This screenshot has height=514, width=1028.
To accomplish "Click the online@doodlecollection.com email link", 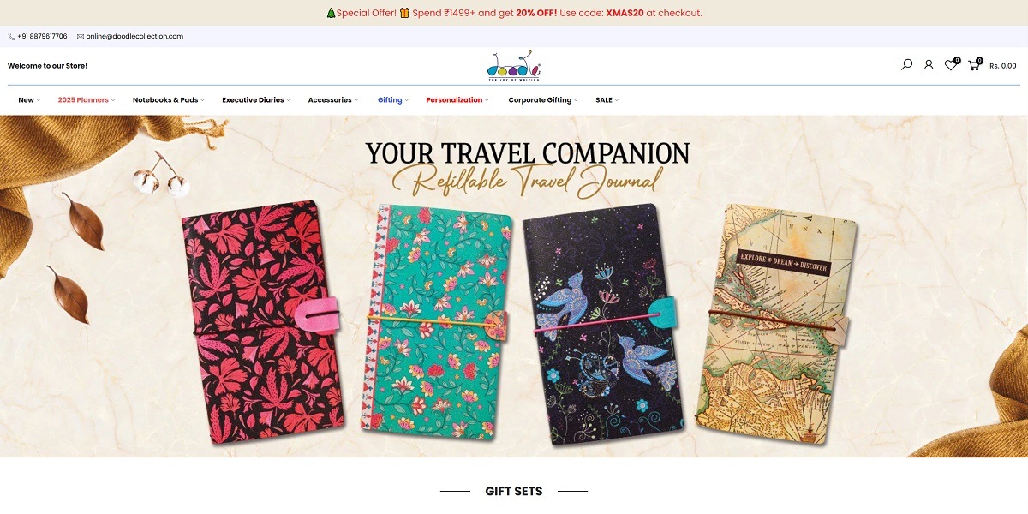I will 134,37.
